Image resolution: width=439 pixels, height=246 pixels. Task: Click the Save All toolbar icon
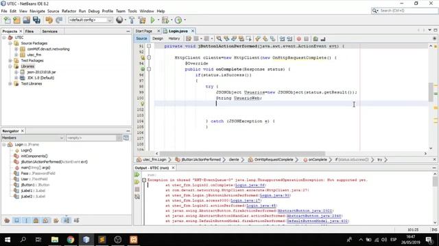tap(36, 20)
